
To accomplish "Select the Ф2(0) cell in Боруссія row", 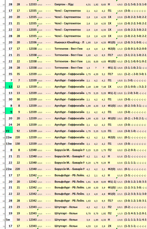I will point(112,169).
